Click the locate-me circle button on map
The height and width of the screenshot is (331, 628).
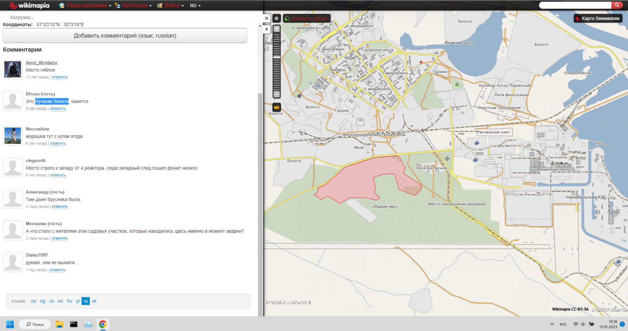coord(277,18)
